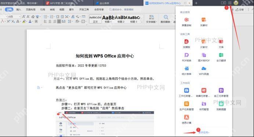Launch the 施工任务管理 app
Viewport: 254px width, 137px height.
(x=221, y=92)
